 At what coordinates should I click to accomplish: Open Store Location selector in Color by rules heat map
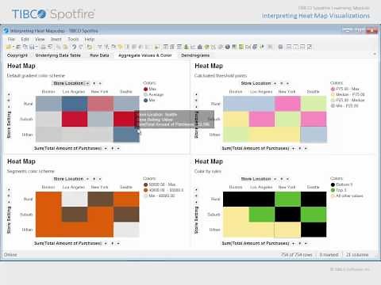tap(258, 179)
